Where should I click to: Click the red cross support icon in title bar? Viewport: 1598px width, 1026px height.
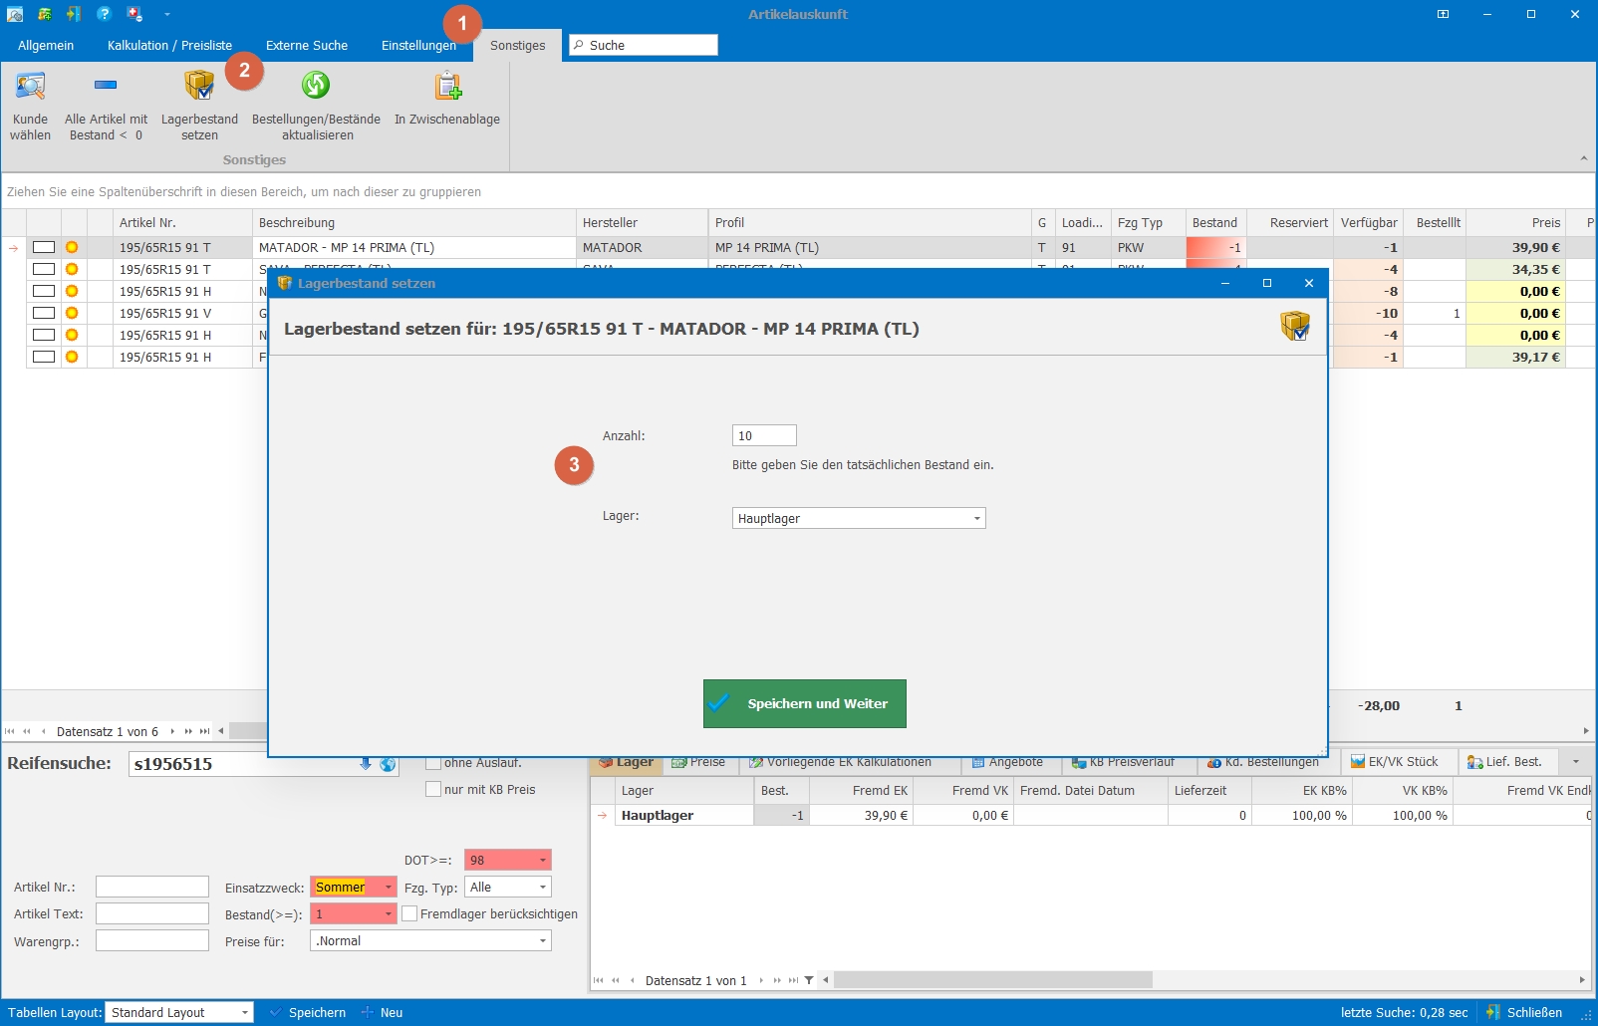click(x=133, y=14)
